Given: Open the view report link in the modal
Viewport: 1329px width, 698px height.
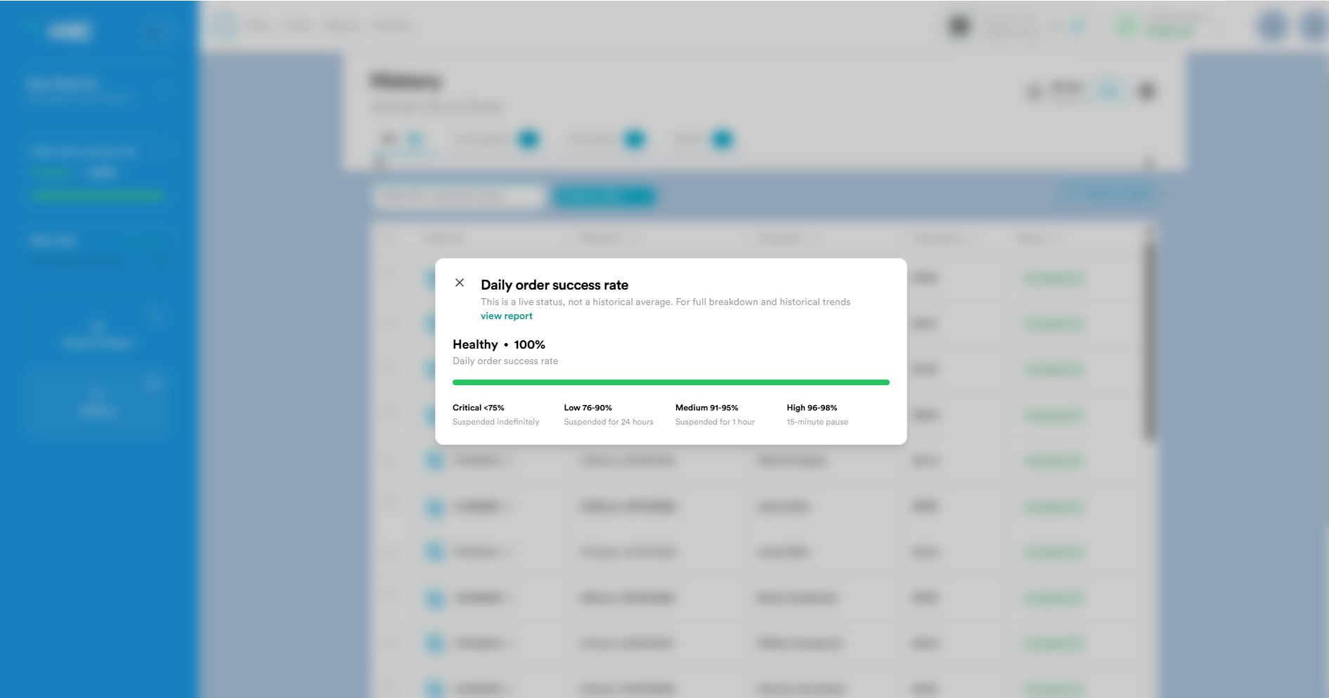Looking at the screenshot, I should tap(506, 316).
